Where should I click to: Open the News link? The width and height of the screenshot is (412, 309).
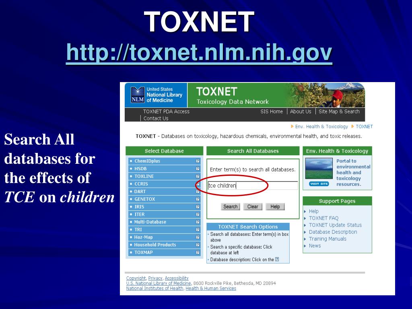[x=315, y=246]
